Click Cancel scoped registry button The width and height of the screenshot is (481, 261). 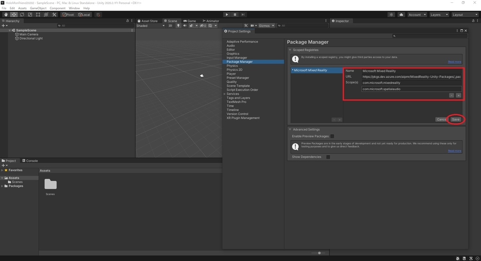(x=441, y=119)
